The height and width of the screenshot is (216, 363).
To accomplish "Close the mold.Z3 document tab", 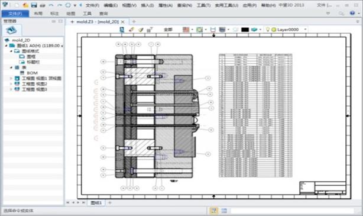I will (123, 22).
